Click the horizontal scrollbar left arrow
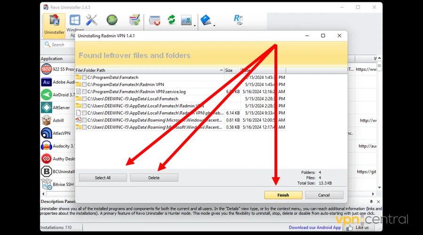The width and height of the screenshot is (423, 235). [43, 194]
